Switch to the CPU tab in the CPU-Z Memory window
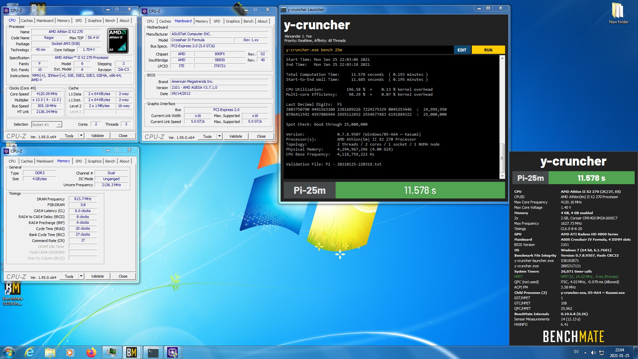Screen dimensions: 638x359 pyautogui.click(x=12, y=161)
